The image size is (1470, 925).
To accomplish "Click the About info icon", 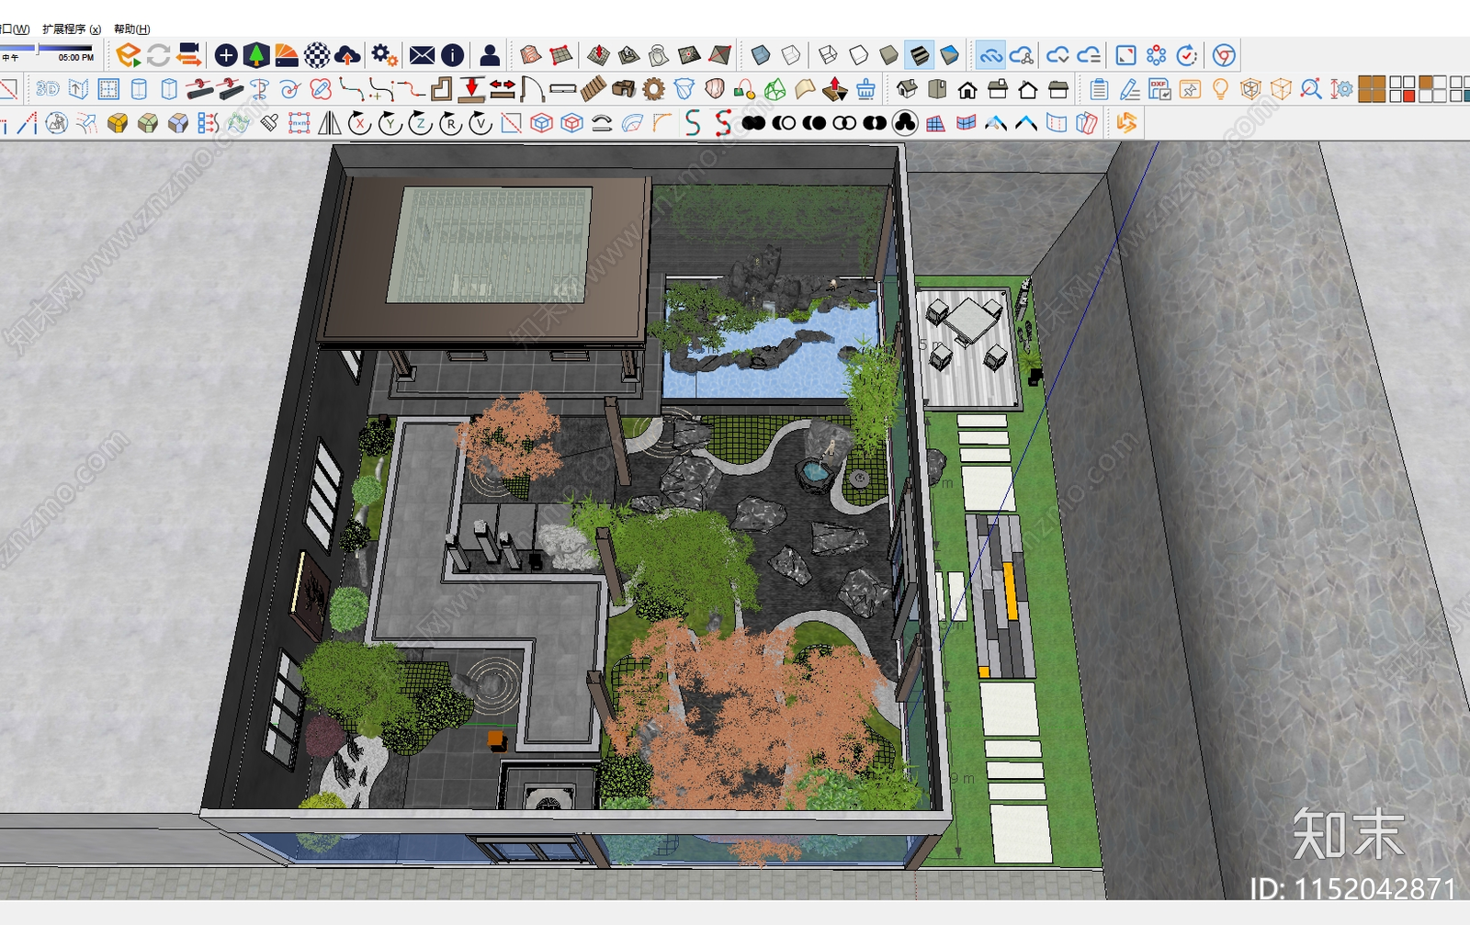I will 452,55.
